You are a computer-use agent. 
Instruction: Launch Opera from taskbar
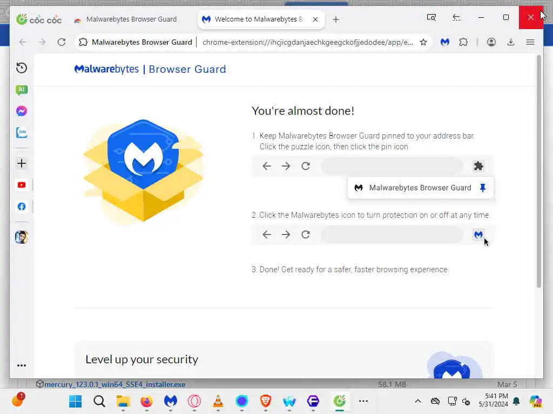click(194, 401)
